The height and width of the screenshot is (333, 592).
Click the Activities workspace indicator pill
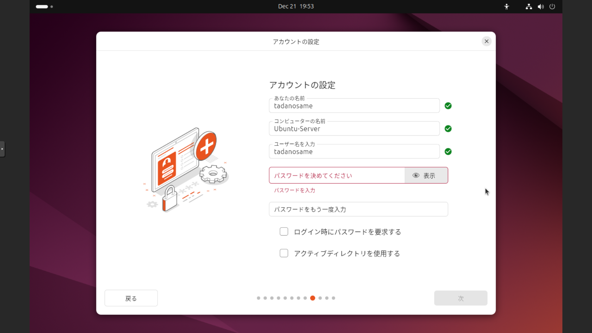click(x=42, y=6)
